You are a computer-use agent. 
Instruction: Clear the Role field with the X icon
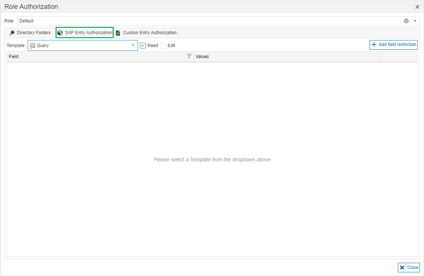coord(406,21)
